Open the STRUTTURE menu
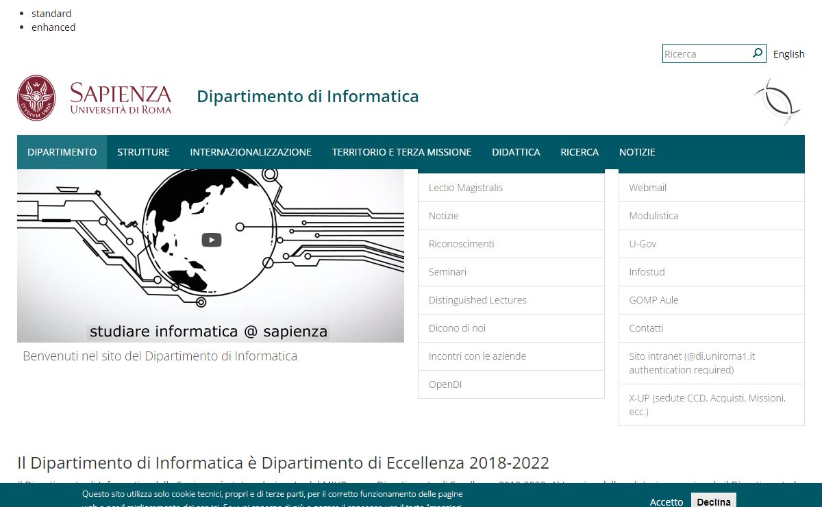 pos(143,152)
